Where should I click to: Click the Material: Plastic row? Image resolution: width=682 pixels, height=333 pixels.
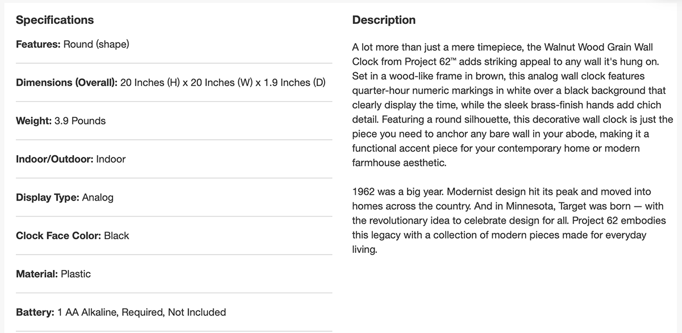pos(53,274)
